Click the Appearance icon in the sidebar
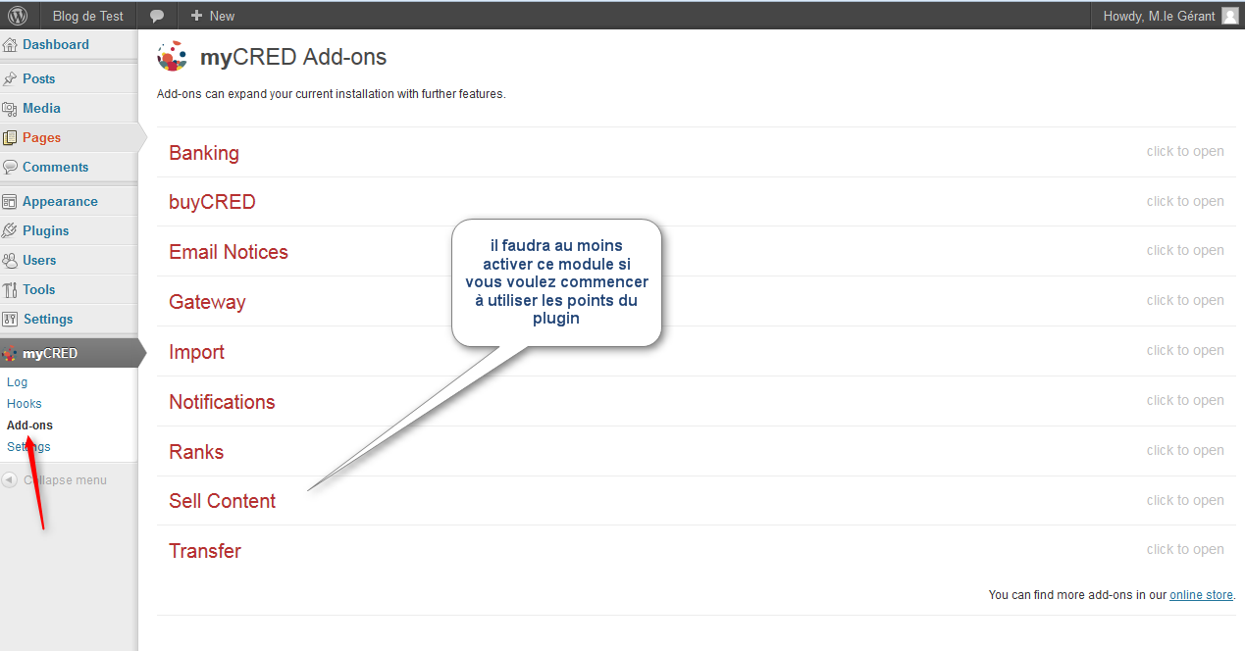The height and width of the screenshot is (651, 1245). 11,201
